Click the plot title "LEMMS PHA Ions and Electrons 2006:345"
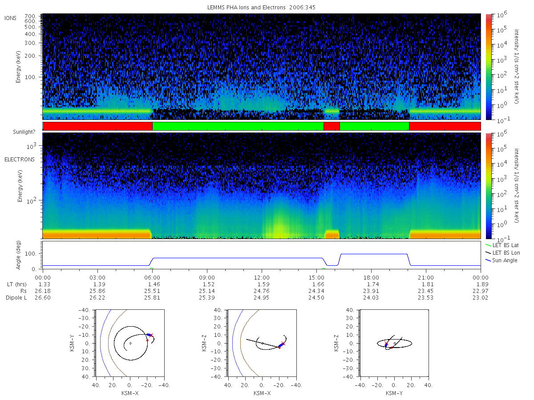 (x=262, y=8)
